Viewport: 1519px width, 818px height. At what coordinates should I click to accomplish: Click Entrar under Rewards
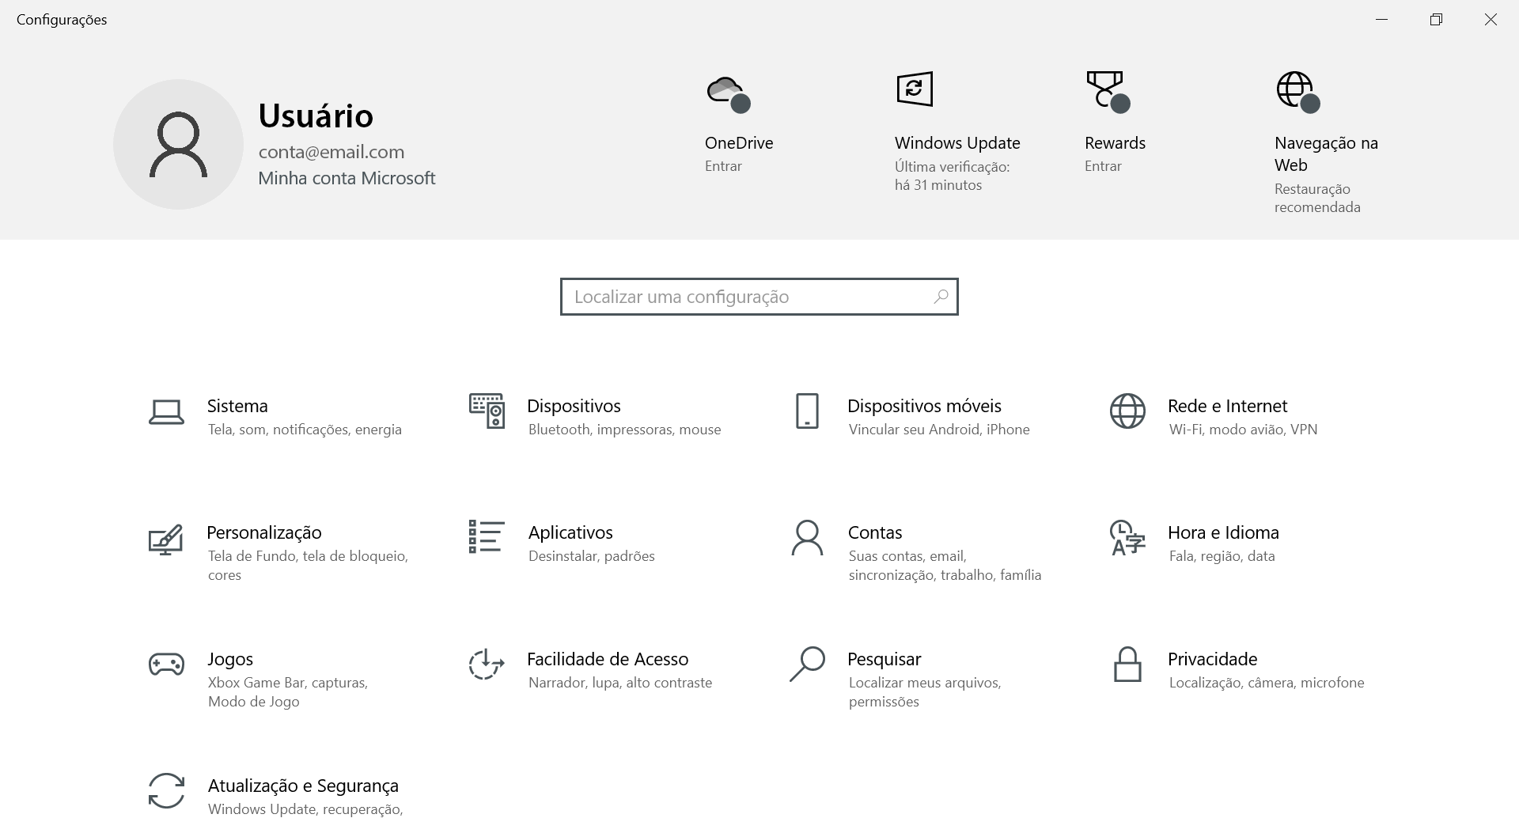point(1103,166)
